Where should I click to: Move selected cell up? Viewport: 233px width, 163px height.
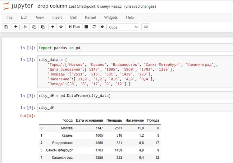click(53, 27)
